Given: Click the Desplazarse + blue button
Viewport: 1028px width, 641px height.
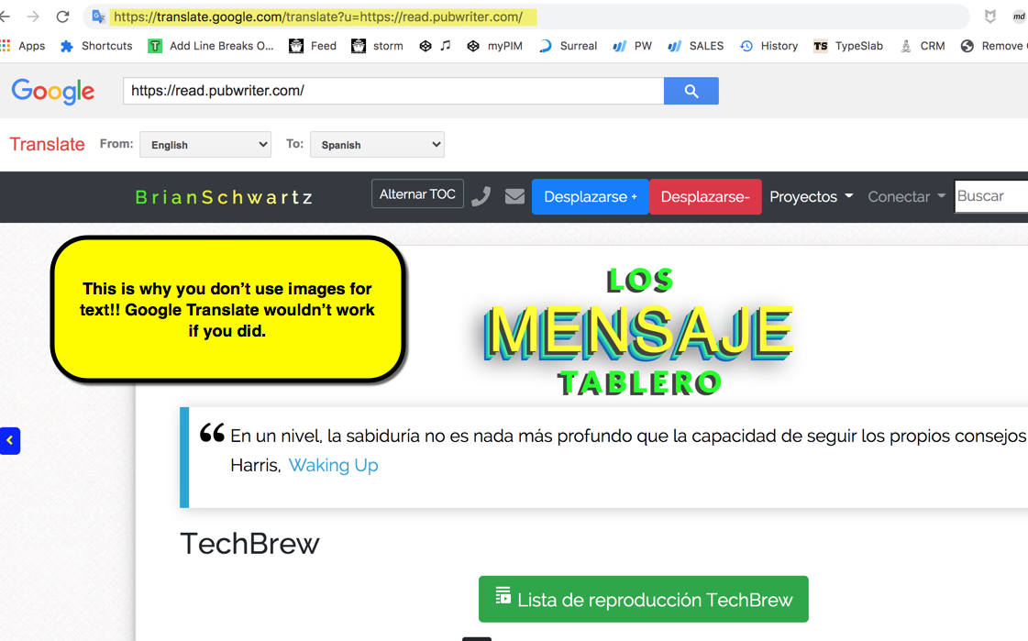Looking at the screenshot, I should pyautogui.click(x=590, y=196).
